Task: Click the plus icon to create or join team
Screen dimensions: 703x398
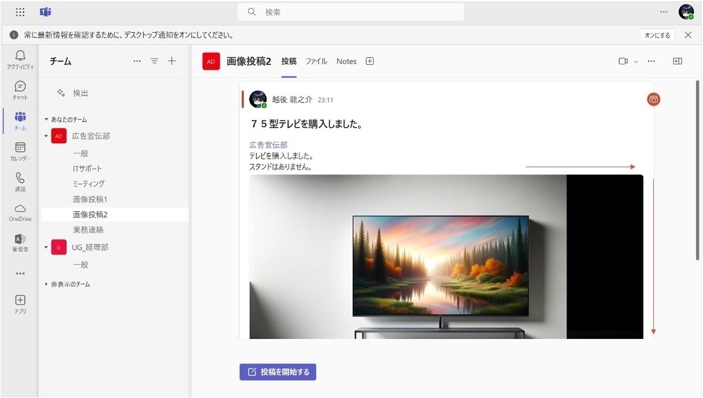Action: [x=172, y=61]
